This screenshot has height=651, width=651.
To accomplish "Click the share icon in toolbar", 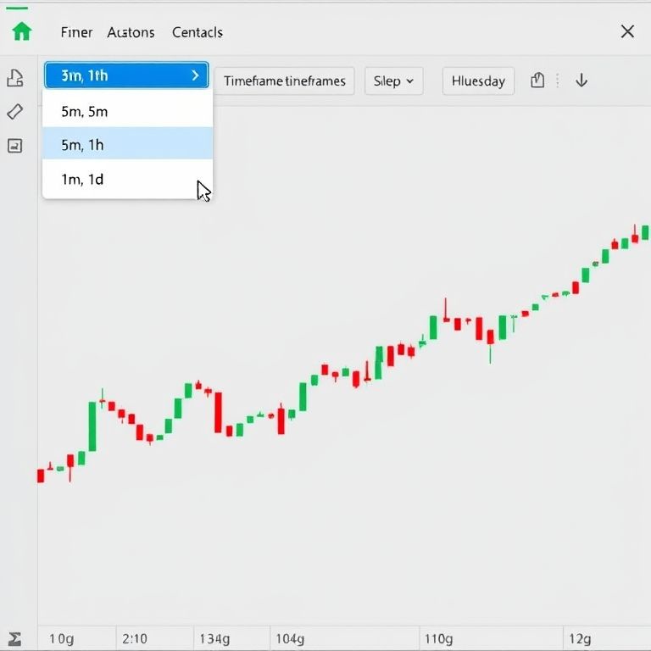I will click(537, 81).
